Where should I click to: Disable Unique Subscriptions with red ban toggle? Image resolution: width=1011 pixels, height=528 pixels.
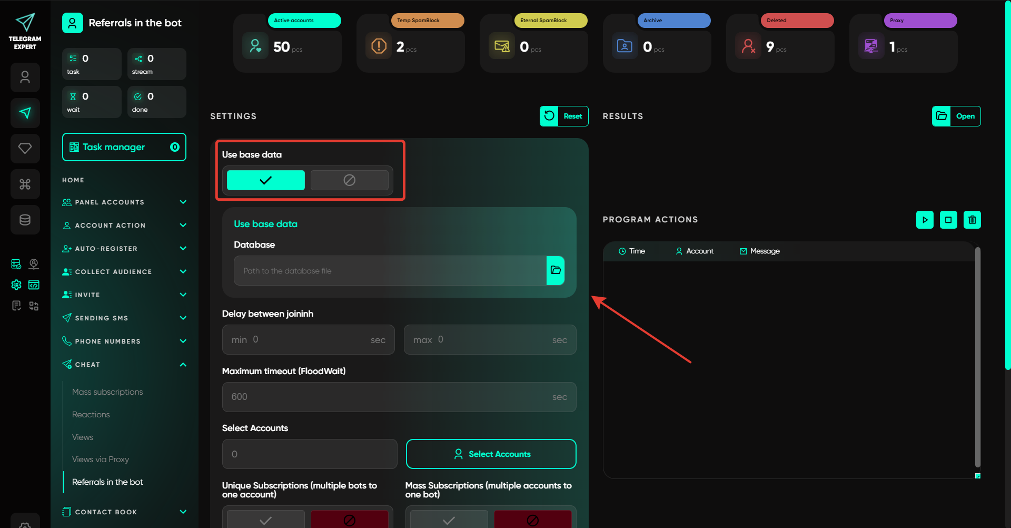point(349,520)
